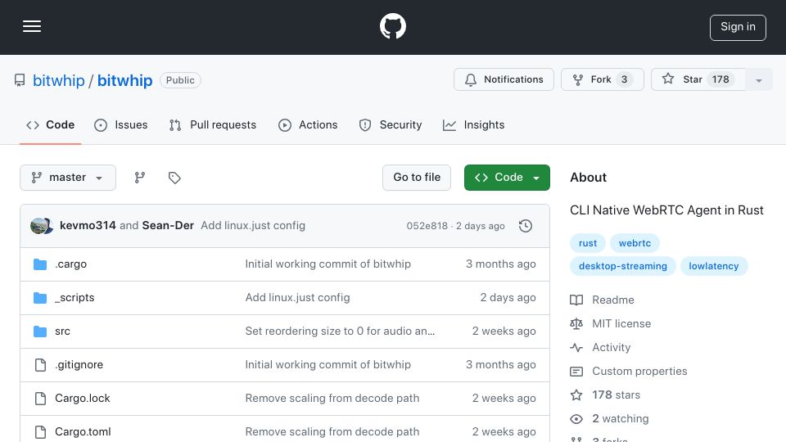Click the Notifications bell button
This screenshot has height=442, width=786.
point(504,79)
